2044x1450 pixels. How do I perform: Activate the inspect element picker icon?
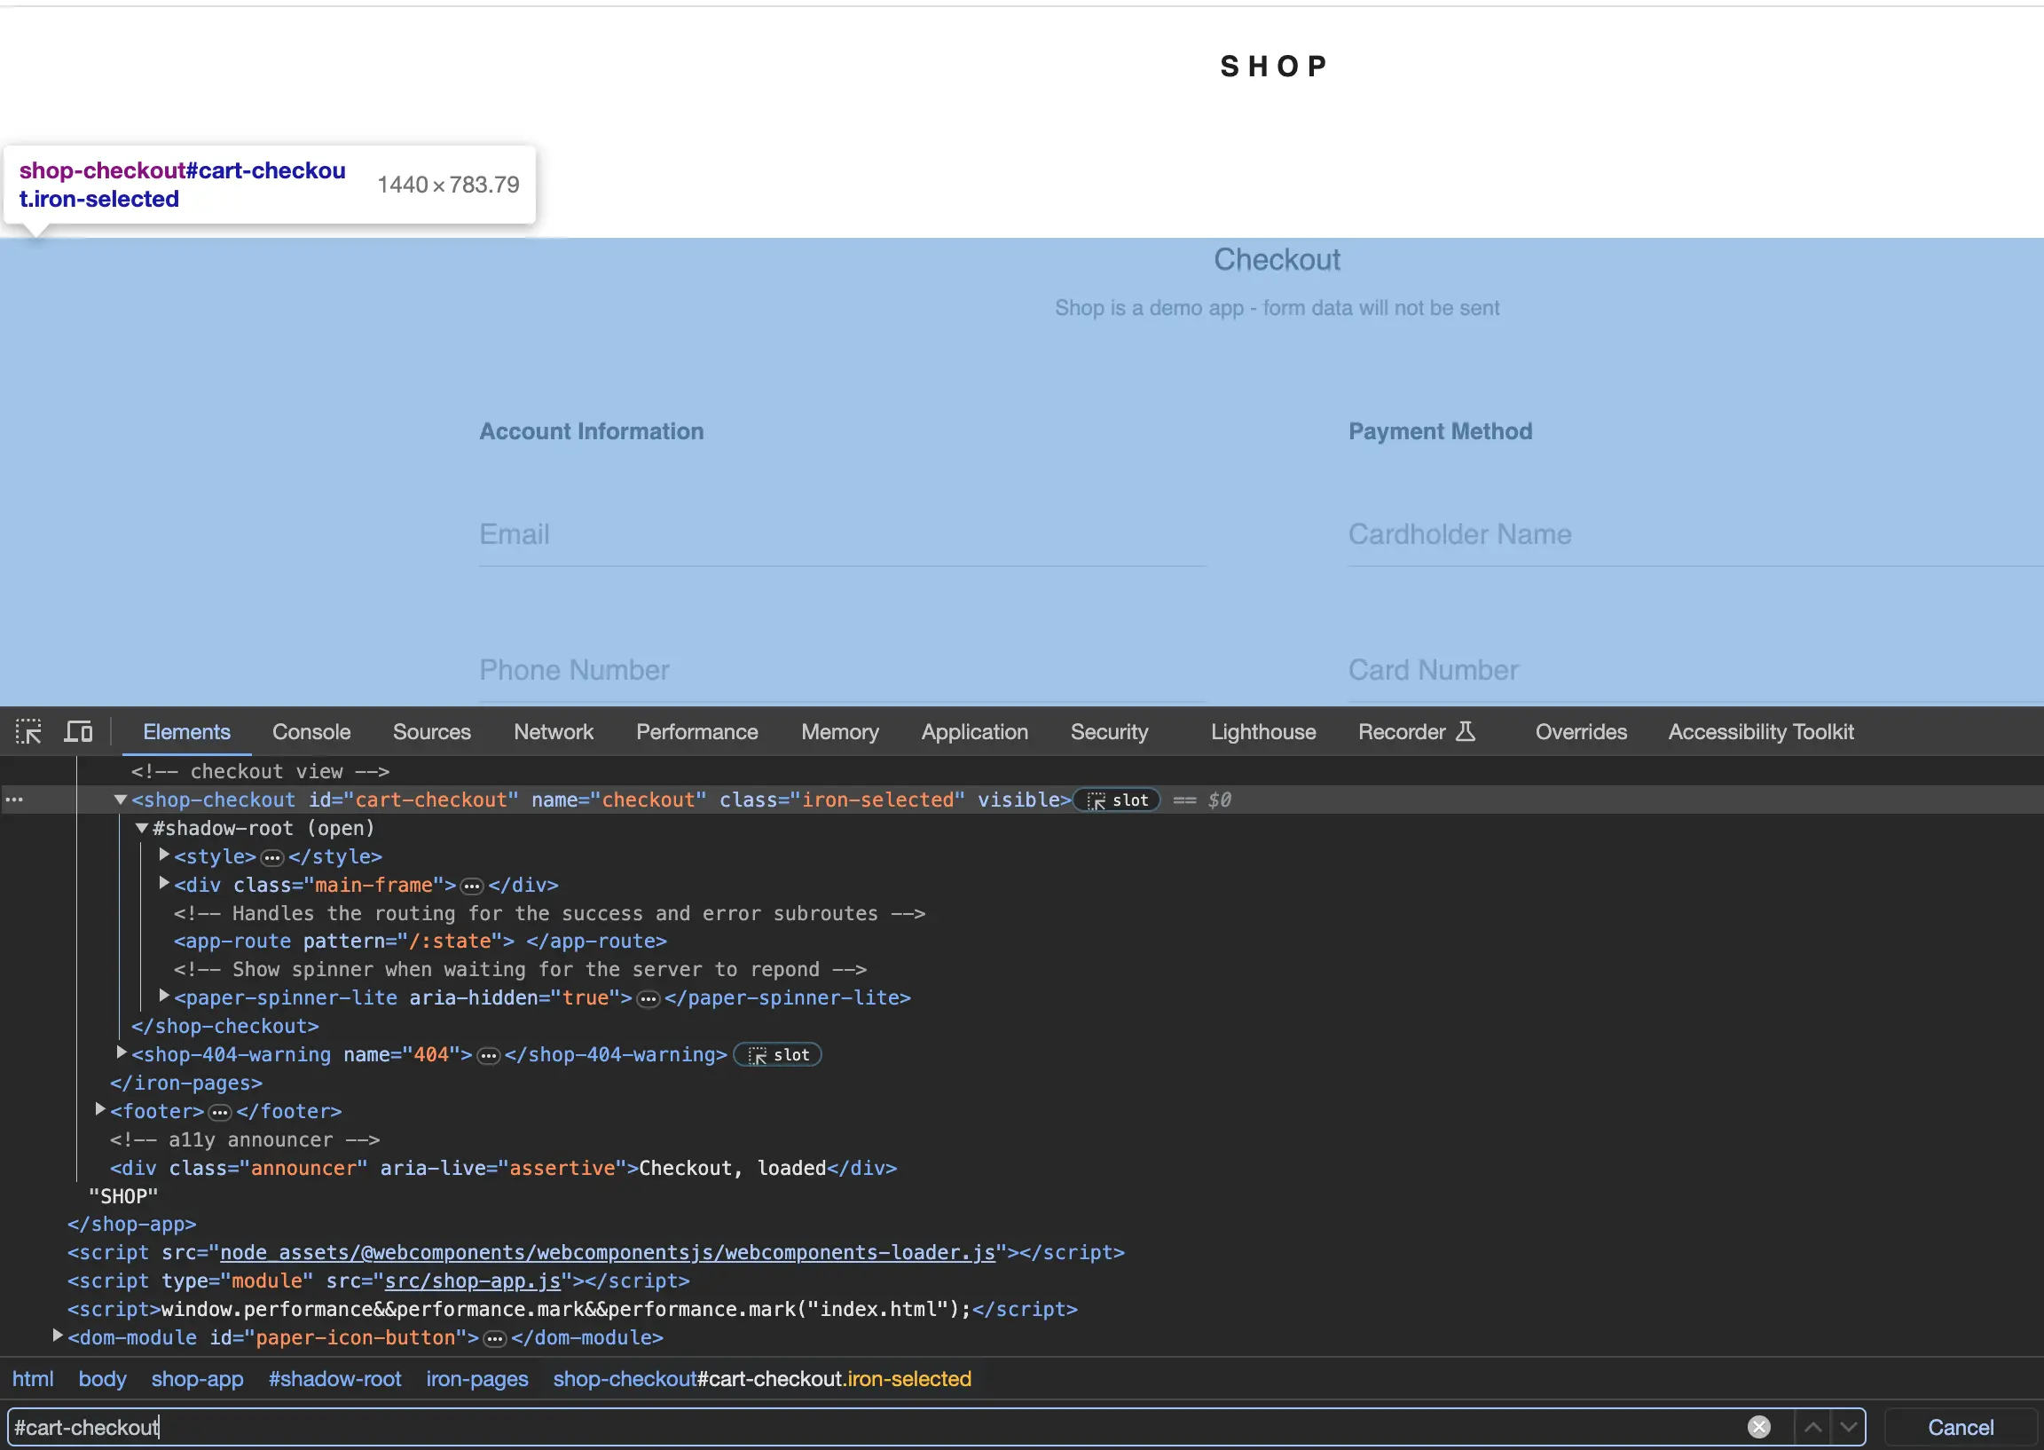tap(28, 732)
